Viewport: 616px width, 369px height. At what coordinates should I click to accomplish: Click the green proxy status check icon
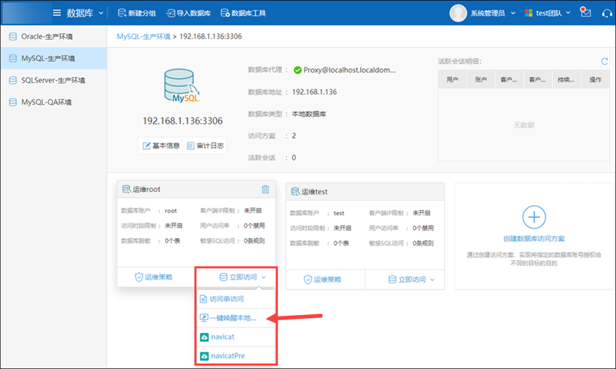point(297,70)
